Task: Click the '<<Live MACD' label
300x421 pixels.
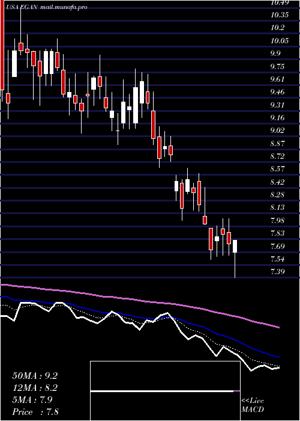Action: pos(253,405)
